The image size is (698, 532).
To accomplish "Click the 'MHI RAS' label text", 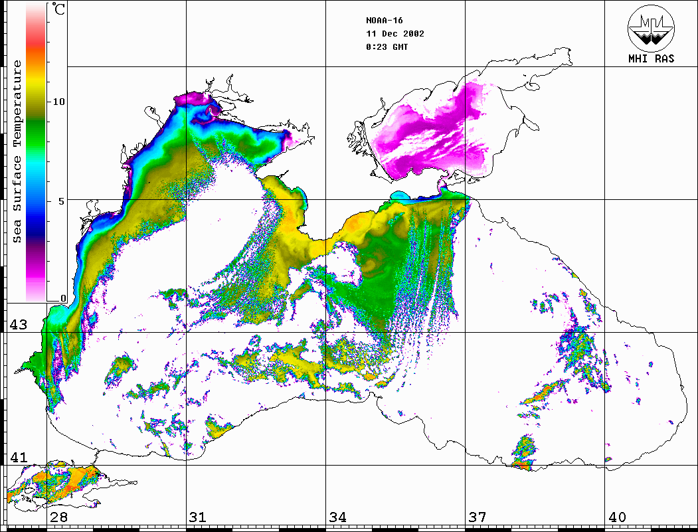I will (x=652, y=58).
